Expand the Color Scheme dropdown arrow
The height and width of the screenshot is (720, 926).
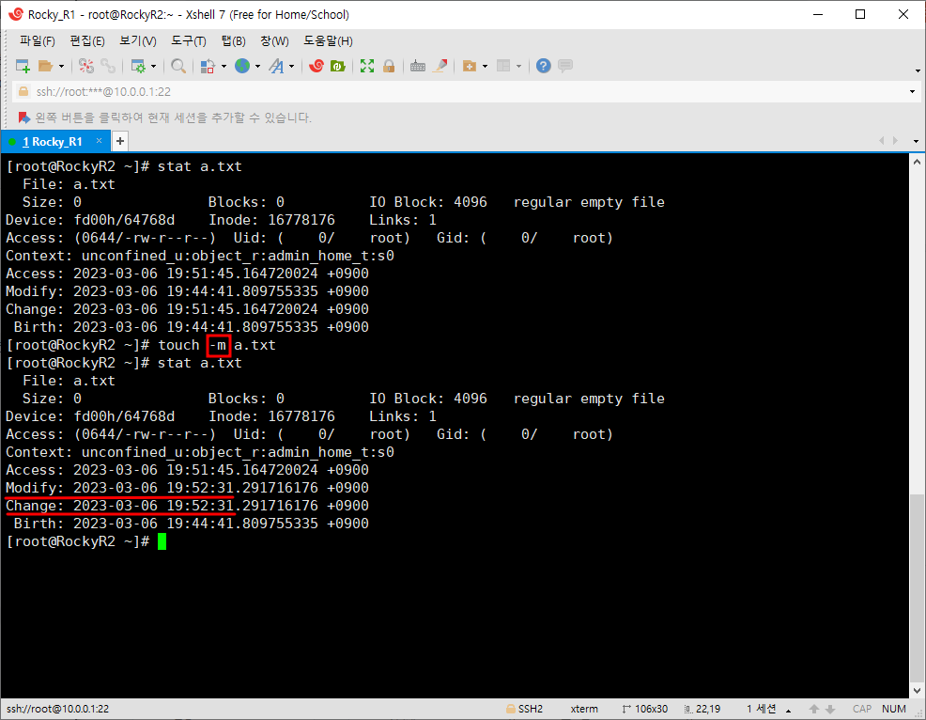tap(224, 66)
